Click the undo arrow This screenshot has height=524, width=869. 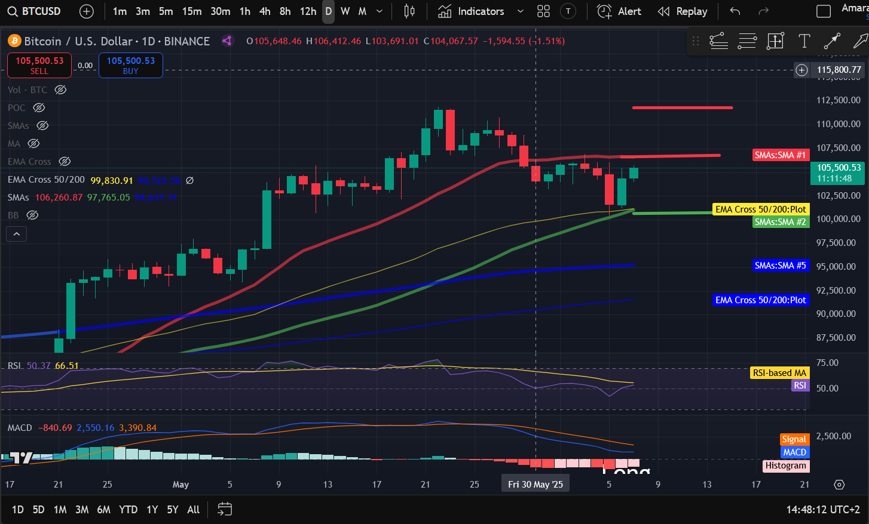pos(735,11)
